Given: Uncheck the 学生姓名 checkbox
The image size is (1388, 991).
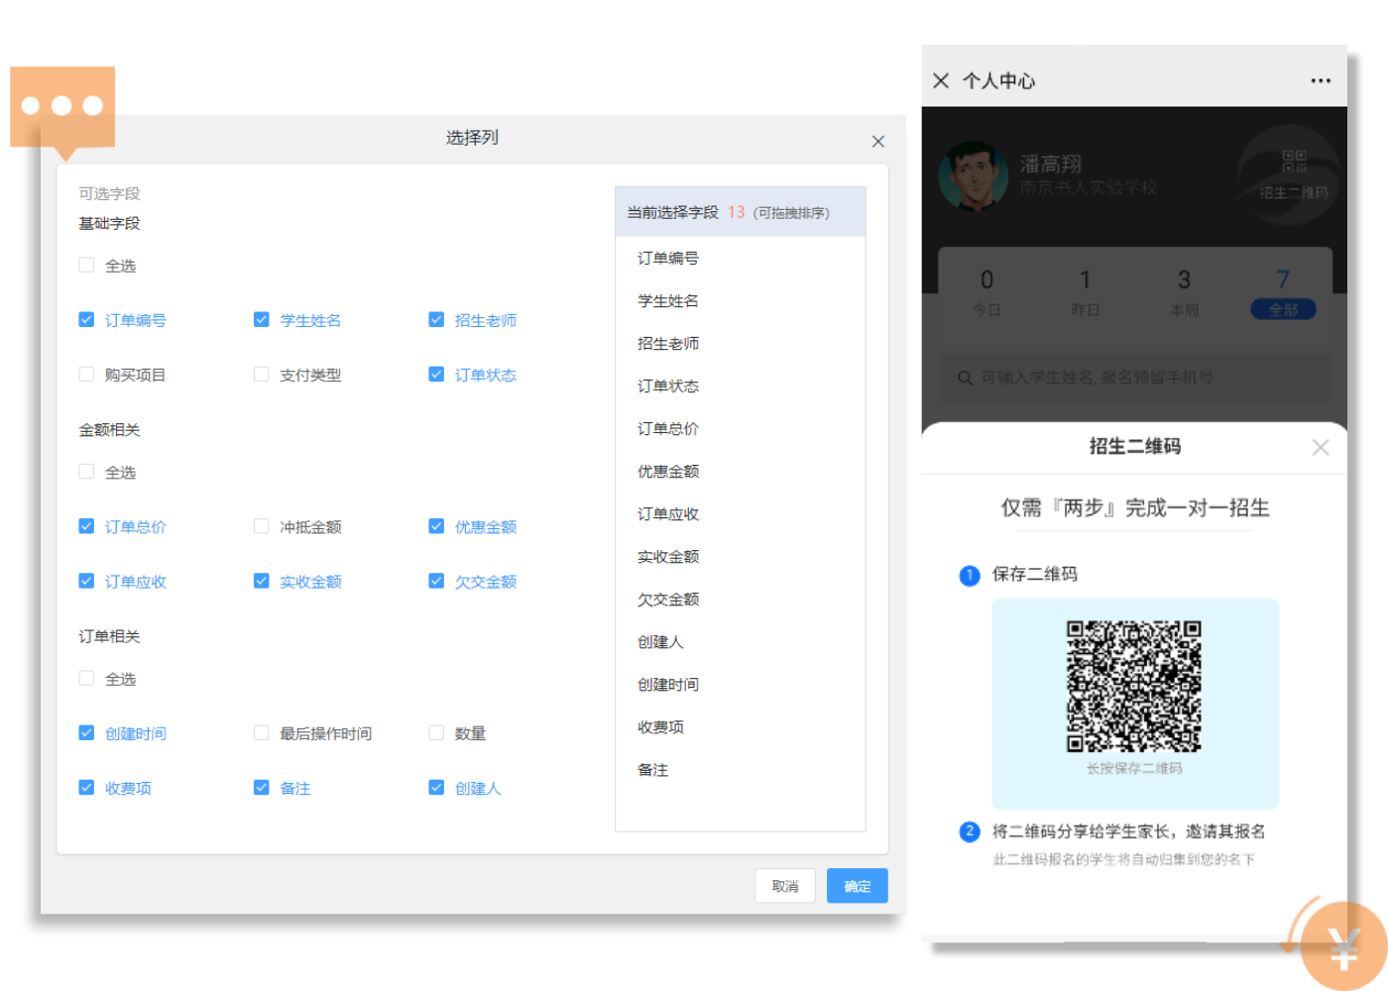Looking at the screenshot, I should [x=261, y=319].
